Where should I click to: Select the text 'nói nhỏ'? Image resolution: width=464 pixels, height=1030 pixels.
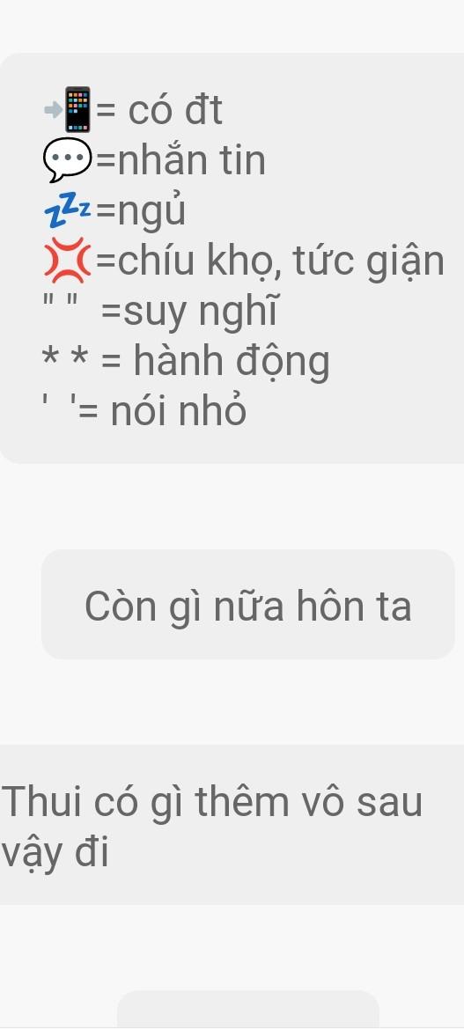(x=179, y=411)
